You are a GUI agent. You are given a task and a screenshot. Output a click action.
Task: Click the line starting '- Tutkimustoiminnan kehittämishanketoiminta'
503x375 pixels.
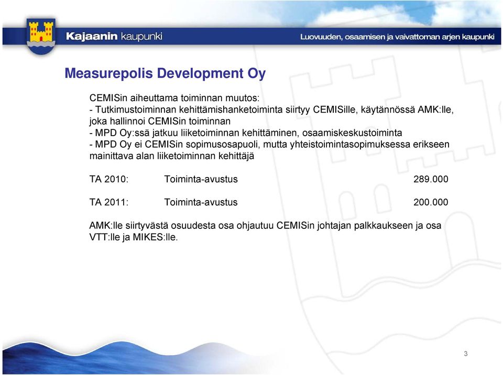pos(271,109)
